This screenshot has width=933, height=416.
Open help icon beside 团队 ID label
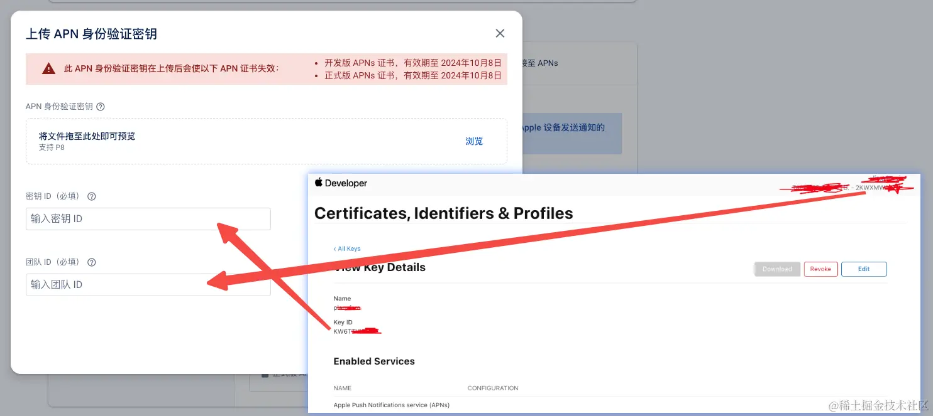91,262
